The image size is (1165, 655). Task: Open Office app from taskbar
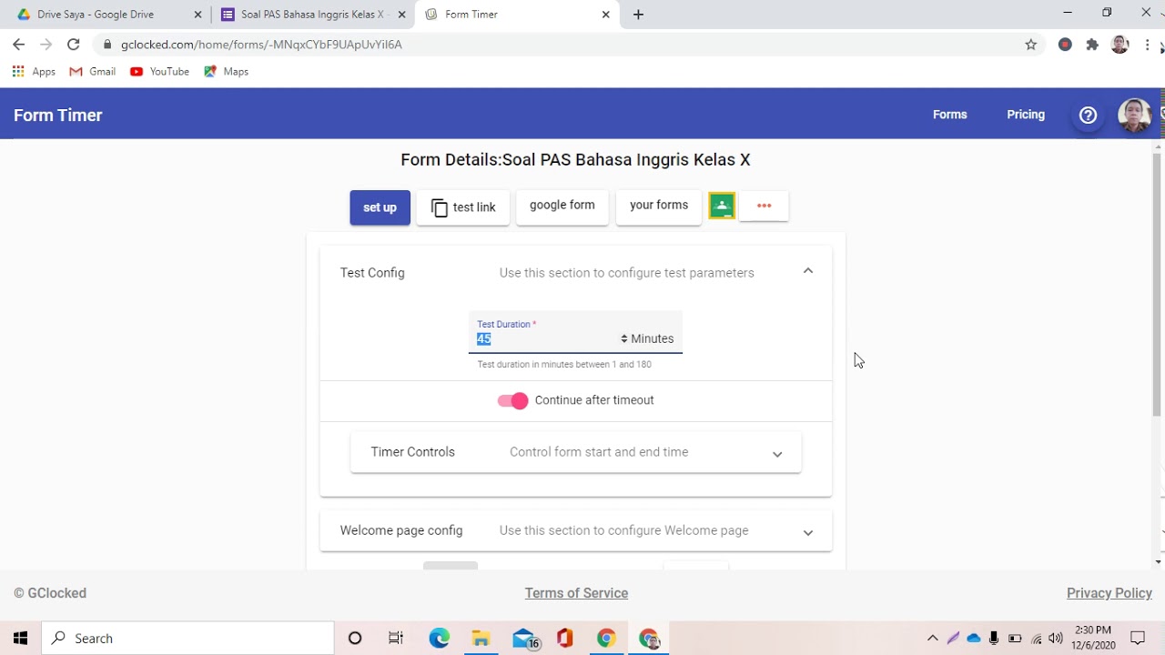coord(565,639)
